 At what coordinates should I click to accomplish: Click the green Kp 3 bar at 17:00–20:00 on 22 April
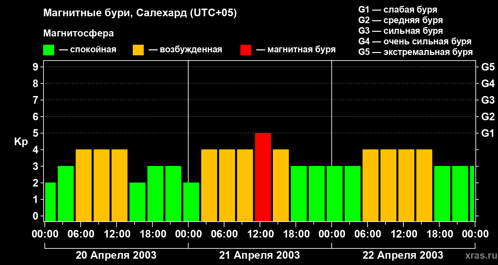(x=442, y=193)
